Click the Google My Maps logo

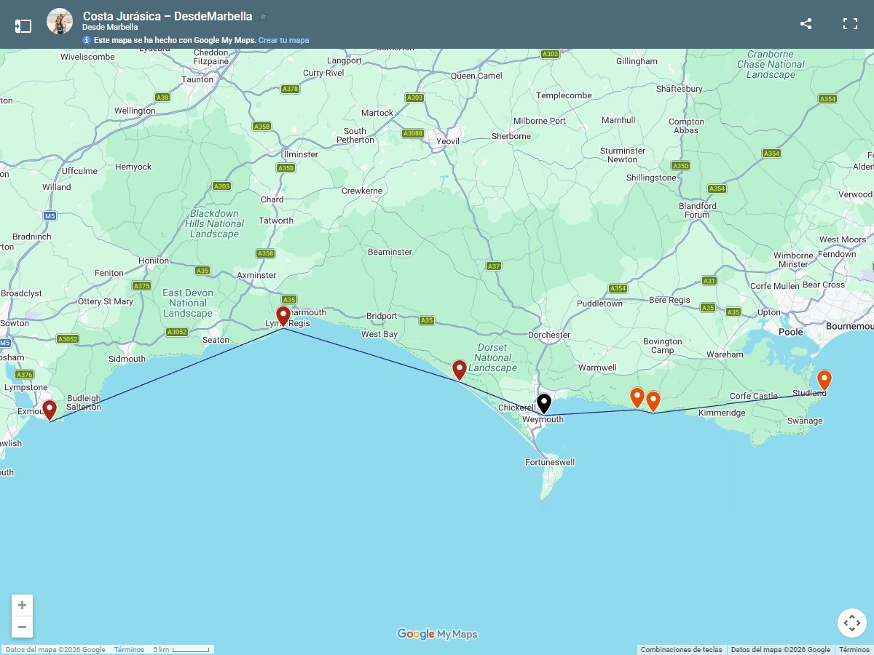point(437,634)
